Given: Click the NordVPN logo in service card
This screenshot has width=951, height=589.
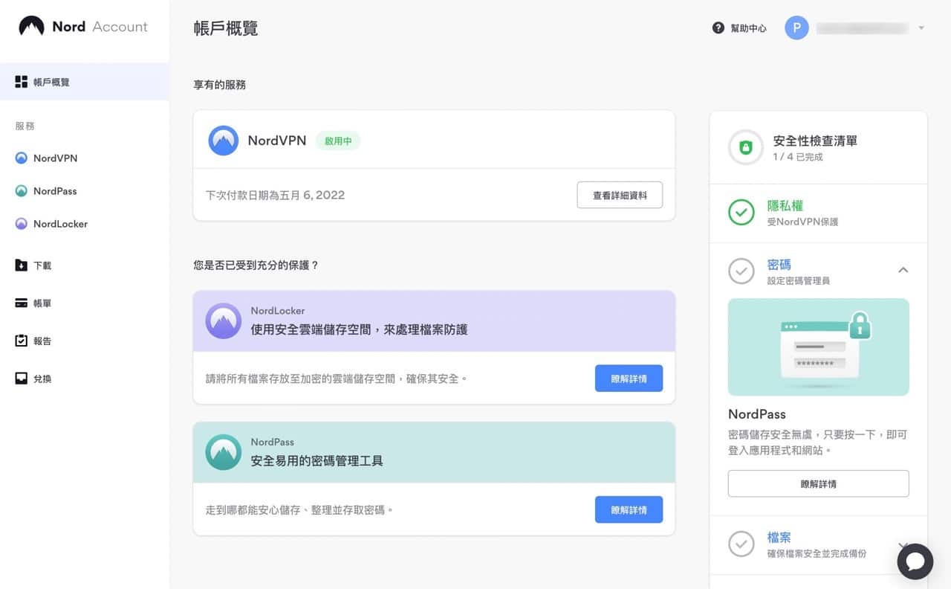Looking at the screenshot, I should [x=223, y=140].
